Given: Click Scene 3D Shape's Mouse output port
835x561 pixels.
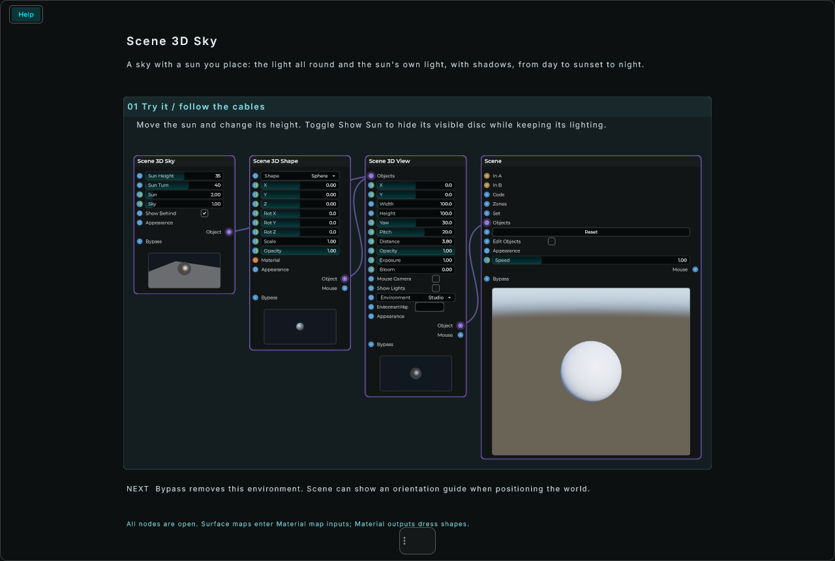Looking at the screenshot, I should click(344, 288).
